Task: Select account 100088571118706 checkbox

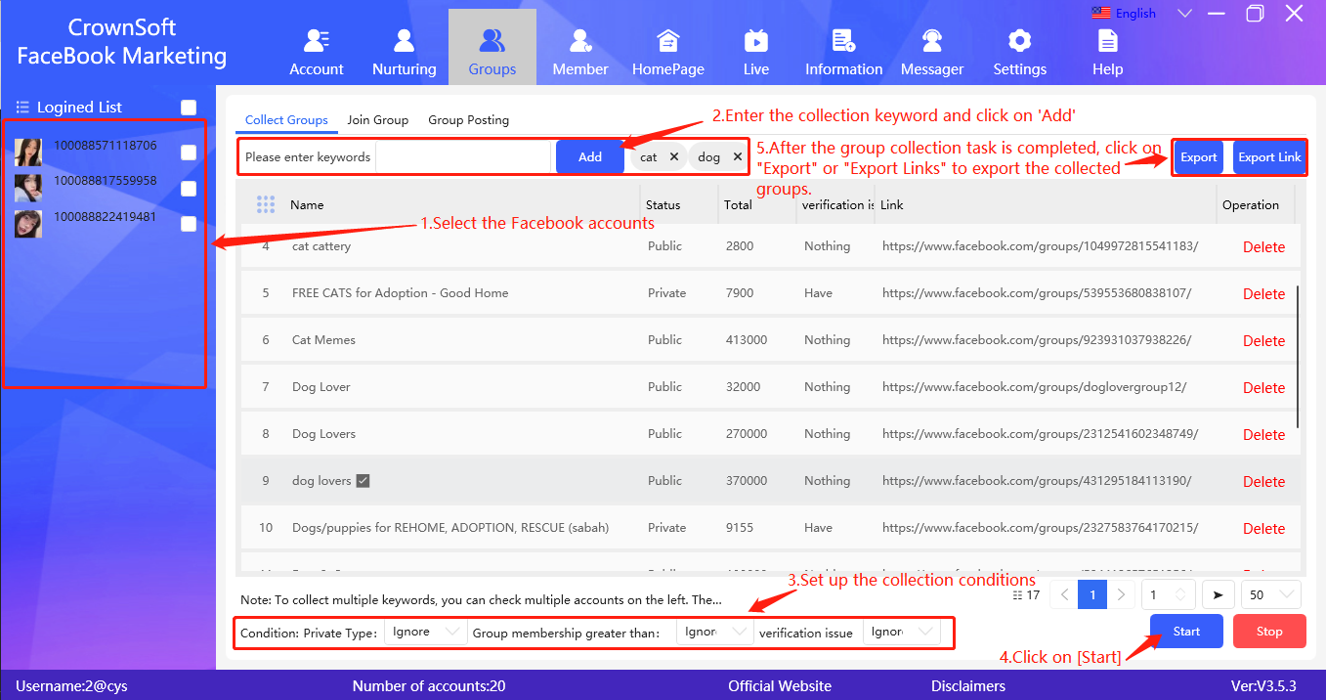Action: coord(189,153)
